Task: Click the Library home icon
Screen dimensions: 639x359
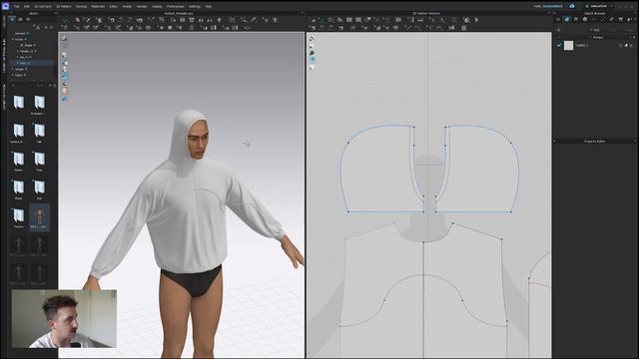Action: [x=20, y=19]
